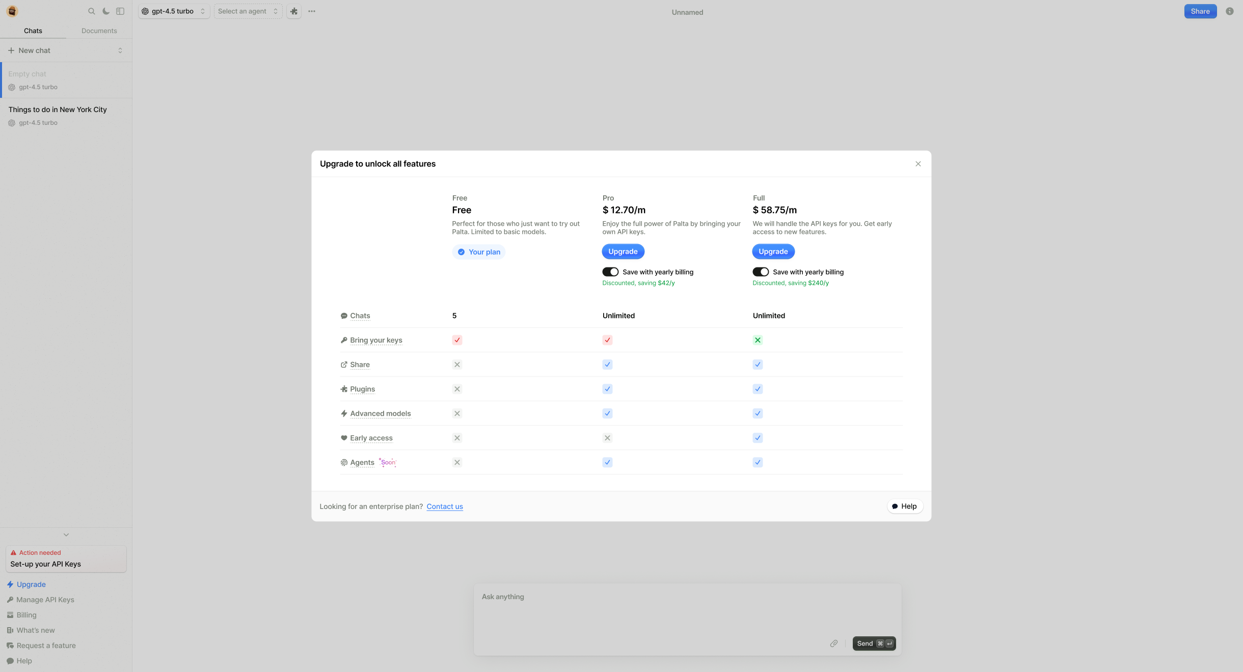Viewport: 1243px width, 672px height.
Task: Start a New chat
Action: click(30, 50)
